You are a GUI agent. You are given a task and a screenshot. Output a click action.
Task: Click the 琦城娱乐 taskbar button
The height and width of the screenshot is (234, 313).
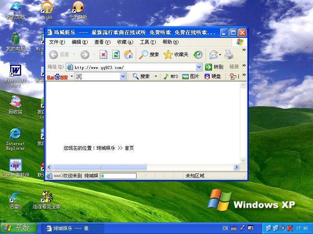72,229
